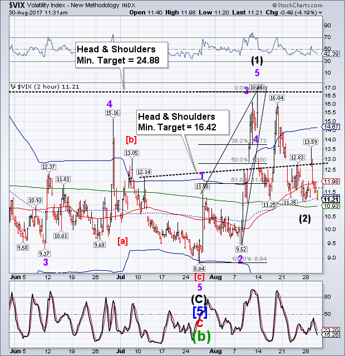Image resolution: width=345 pixels, height=356 pixels.
Task: Click the blue 14.67 upper band price label
Action: pos(332,127)
